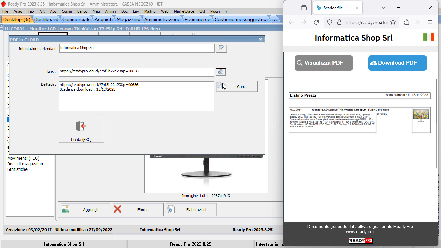Open the File menu
441x248 pixels.
(x=5, y=11)
